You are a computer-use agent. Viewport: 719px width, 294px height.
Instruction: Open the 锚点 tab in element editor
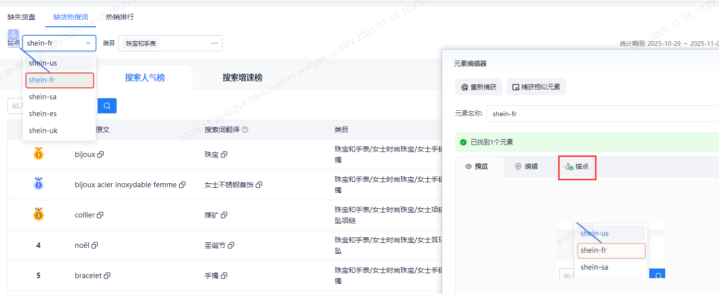coord(577,166)
